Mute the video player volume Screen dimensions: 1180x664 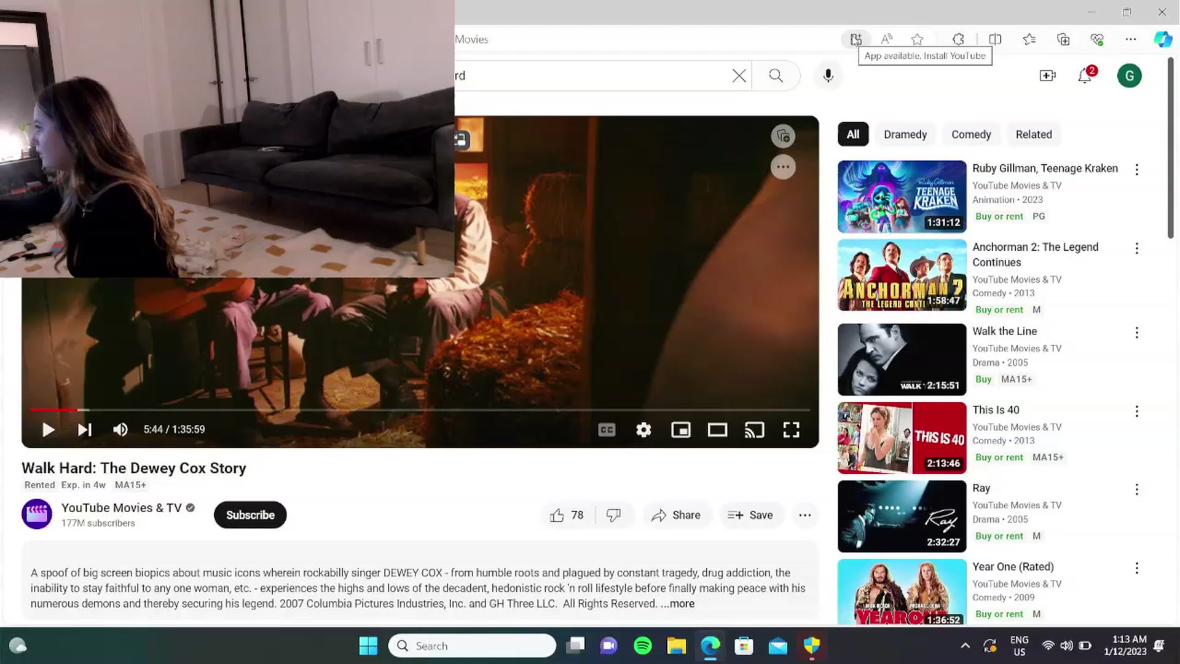[x=120, y=430]
